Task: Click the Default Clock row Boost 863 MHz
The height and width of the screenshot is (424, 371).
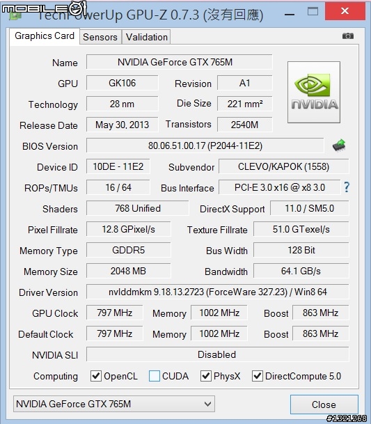Action: pos(321,333)
